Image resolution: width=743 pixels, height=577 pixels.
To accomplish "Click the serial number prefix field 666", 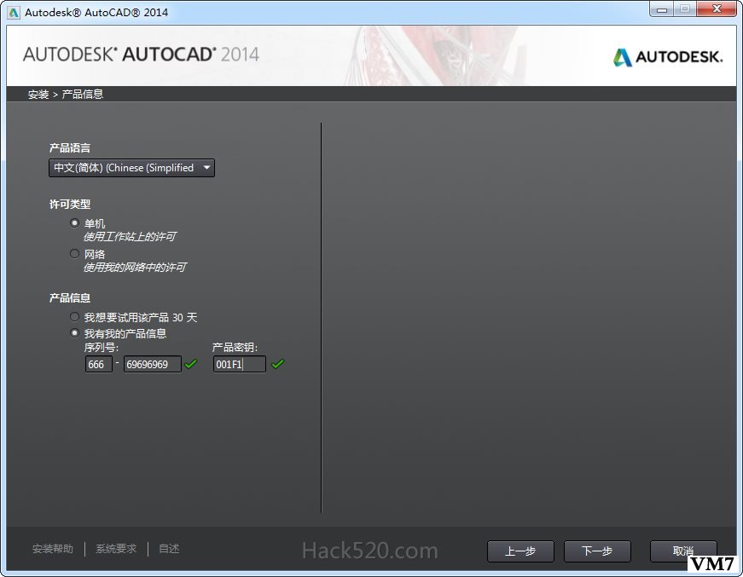I will click(99, 364).
